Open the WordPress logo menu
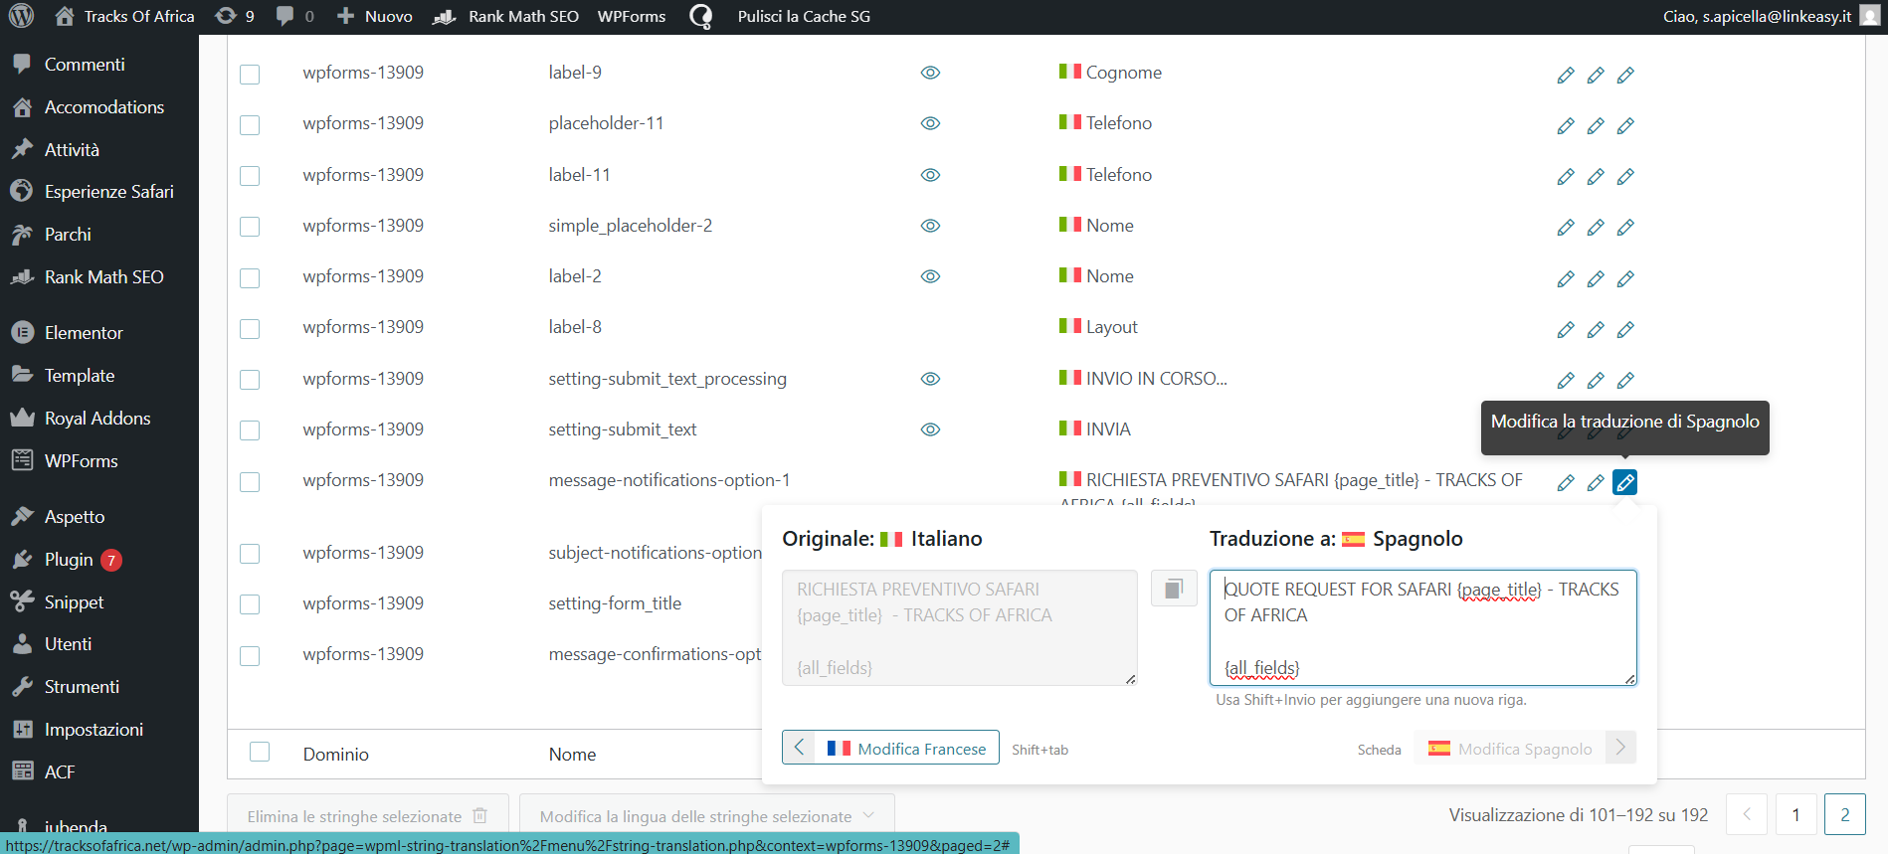The height and width of the screenshot is (854, 1888). point(22,16)
